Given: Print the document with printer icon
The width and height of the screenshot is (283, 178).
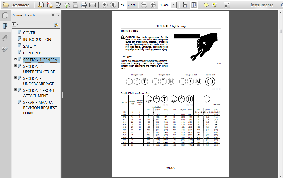Looking at the screenshot, I should point(84,5).
